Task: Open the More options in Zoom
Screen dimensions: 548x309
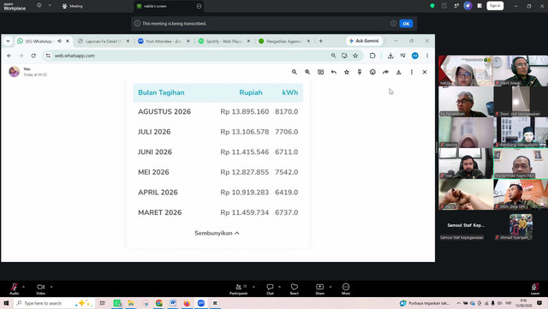Action: (x=346, y=288)
